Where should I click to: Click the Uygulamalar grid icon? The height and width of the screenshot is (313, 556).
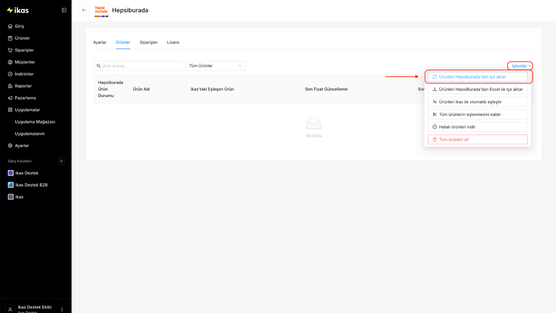pyautogui.click(x=10, y=110)
